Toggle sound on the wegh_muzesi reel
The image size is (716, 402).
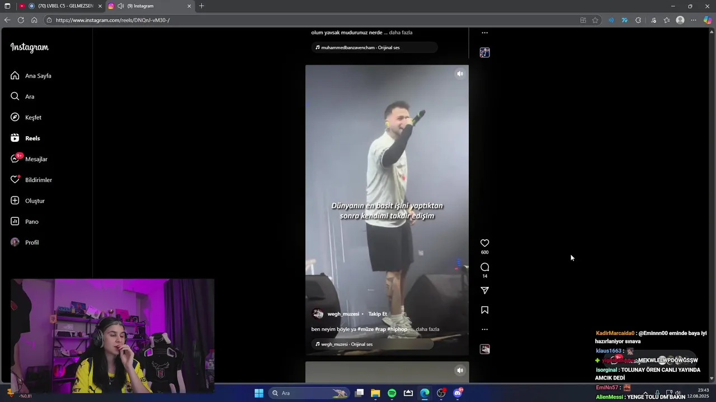tap(460, 74)
